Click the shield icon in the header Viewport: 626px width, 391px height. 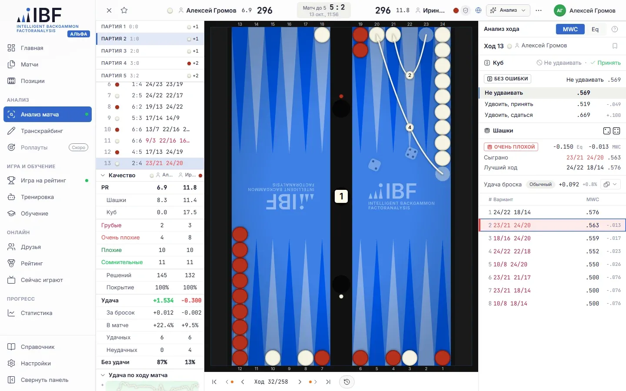tap(466, 10)
